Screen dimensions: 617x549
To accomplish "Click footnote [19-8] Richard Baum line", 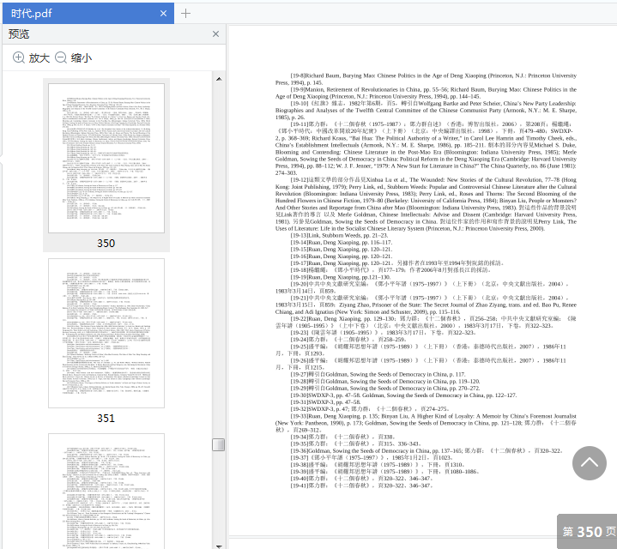I will tap(426, 79).
